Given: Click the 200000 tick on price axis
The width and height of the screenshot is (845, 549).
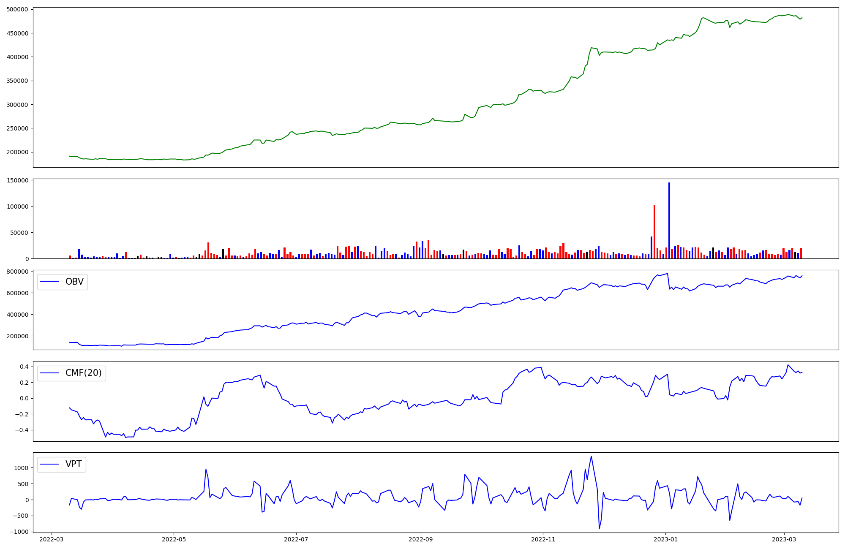Looking at the screenshot, I should (x=17, y=152).
